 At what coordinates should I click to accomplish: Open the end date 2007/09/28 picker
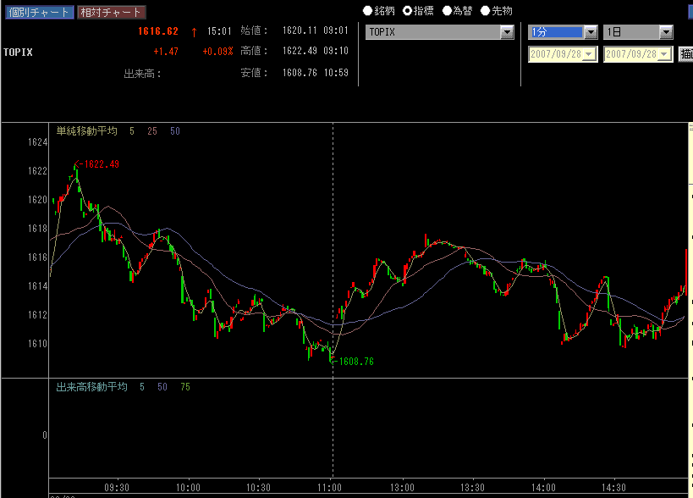click(x=664, y=53)
